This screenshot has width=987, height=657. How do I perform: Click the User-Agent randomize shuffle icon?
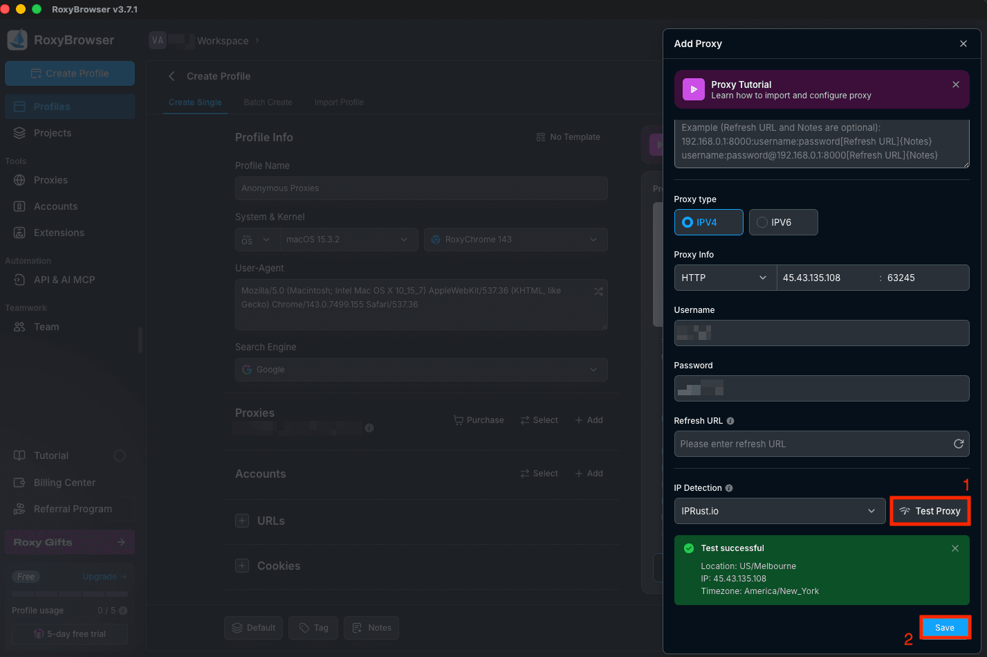598,291
